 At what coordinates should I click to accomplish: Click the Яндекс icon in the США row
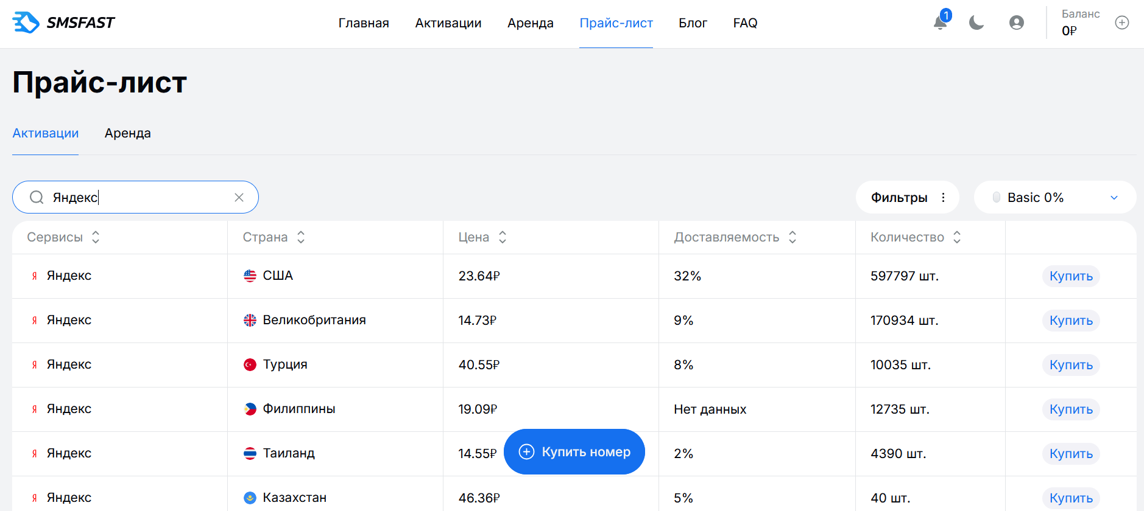[34, 276]
